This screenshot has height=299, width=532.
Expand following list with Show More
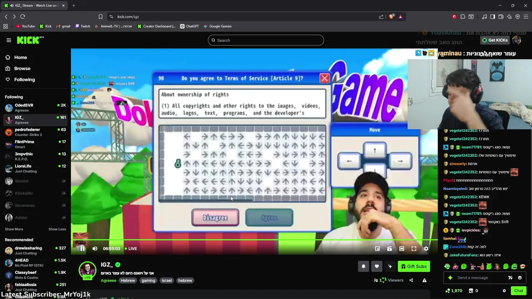point(14,229)
